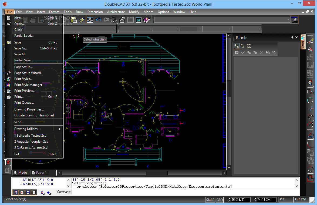The width and height of the screenshot is (317, 205).
Task: Open the textured pattern dropdown in the lower toolbar
Action: 191,29
